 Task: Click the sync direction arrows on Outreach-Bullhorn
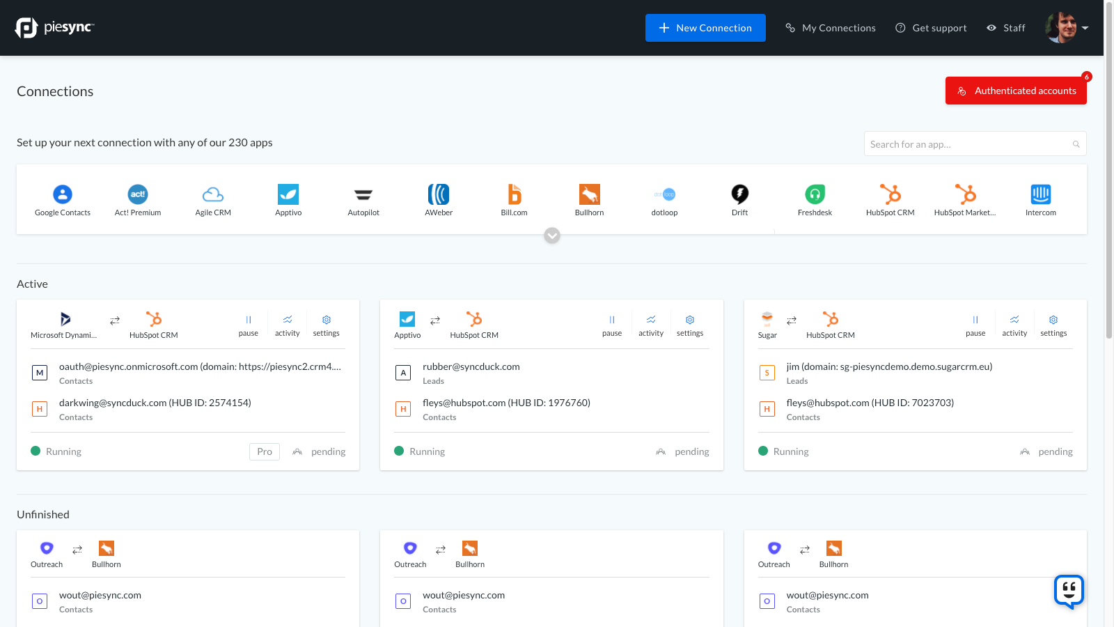[x=77, y=549]
